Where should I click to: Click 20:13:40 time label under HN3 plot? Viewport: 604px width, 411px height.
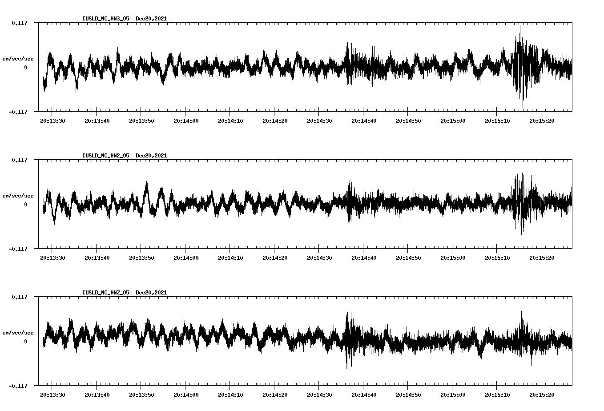click(x=97, y=121)
